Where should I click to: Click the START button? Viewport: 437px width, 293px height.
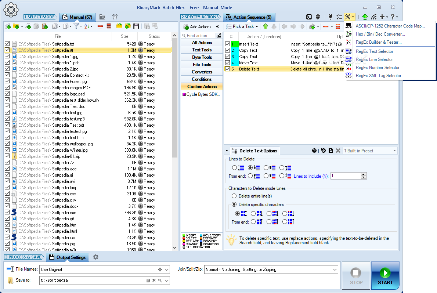click(385, 275)
